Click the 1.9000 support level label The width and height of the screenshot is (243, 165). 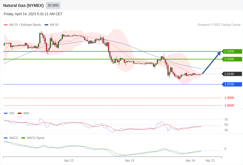(229, 98)
